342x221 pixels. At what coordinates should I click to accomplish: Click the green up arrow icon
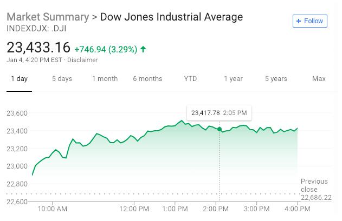click(x=143, y=49)
